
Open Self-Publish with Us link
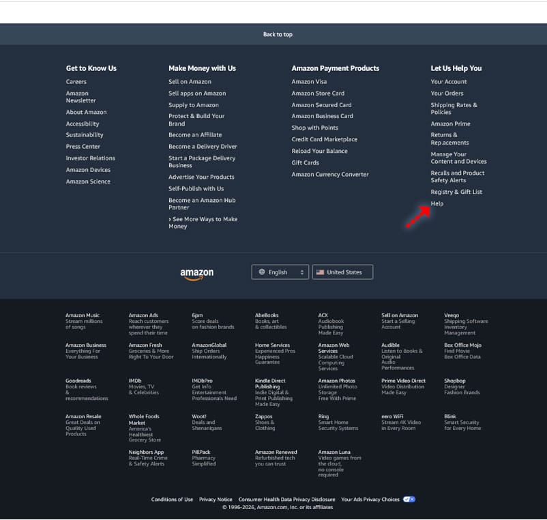(196, 189)
